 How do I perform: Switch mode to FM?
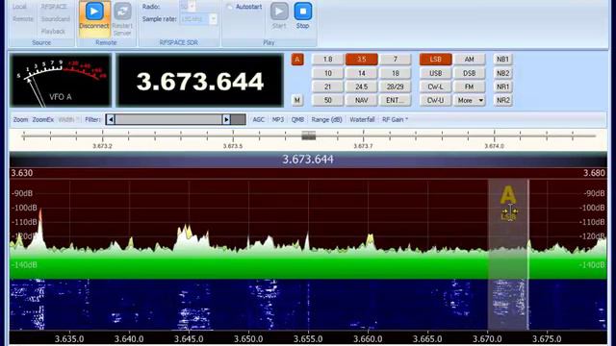469,86
